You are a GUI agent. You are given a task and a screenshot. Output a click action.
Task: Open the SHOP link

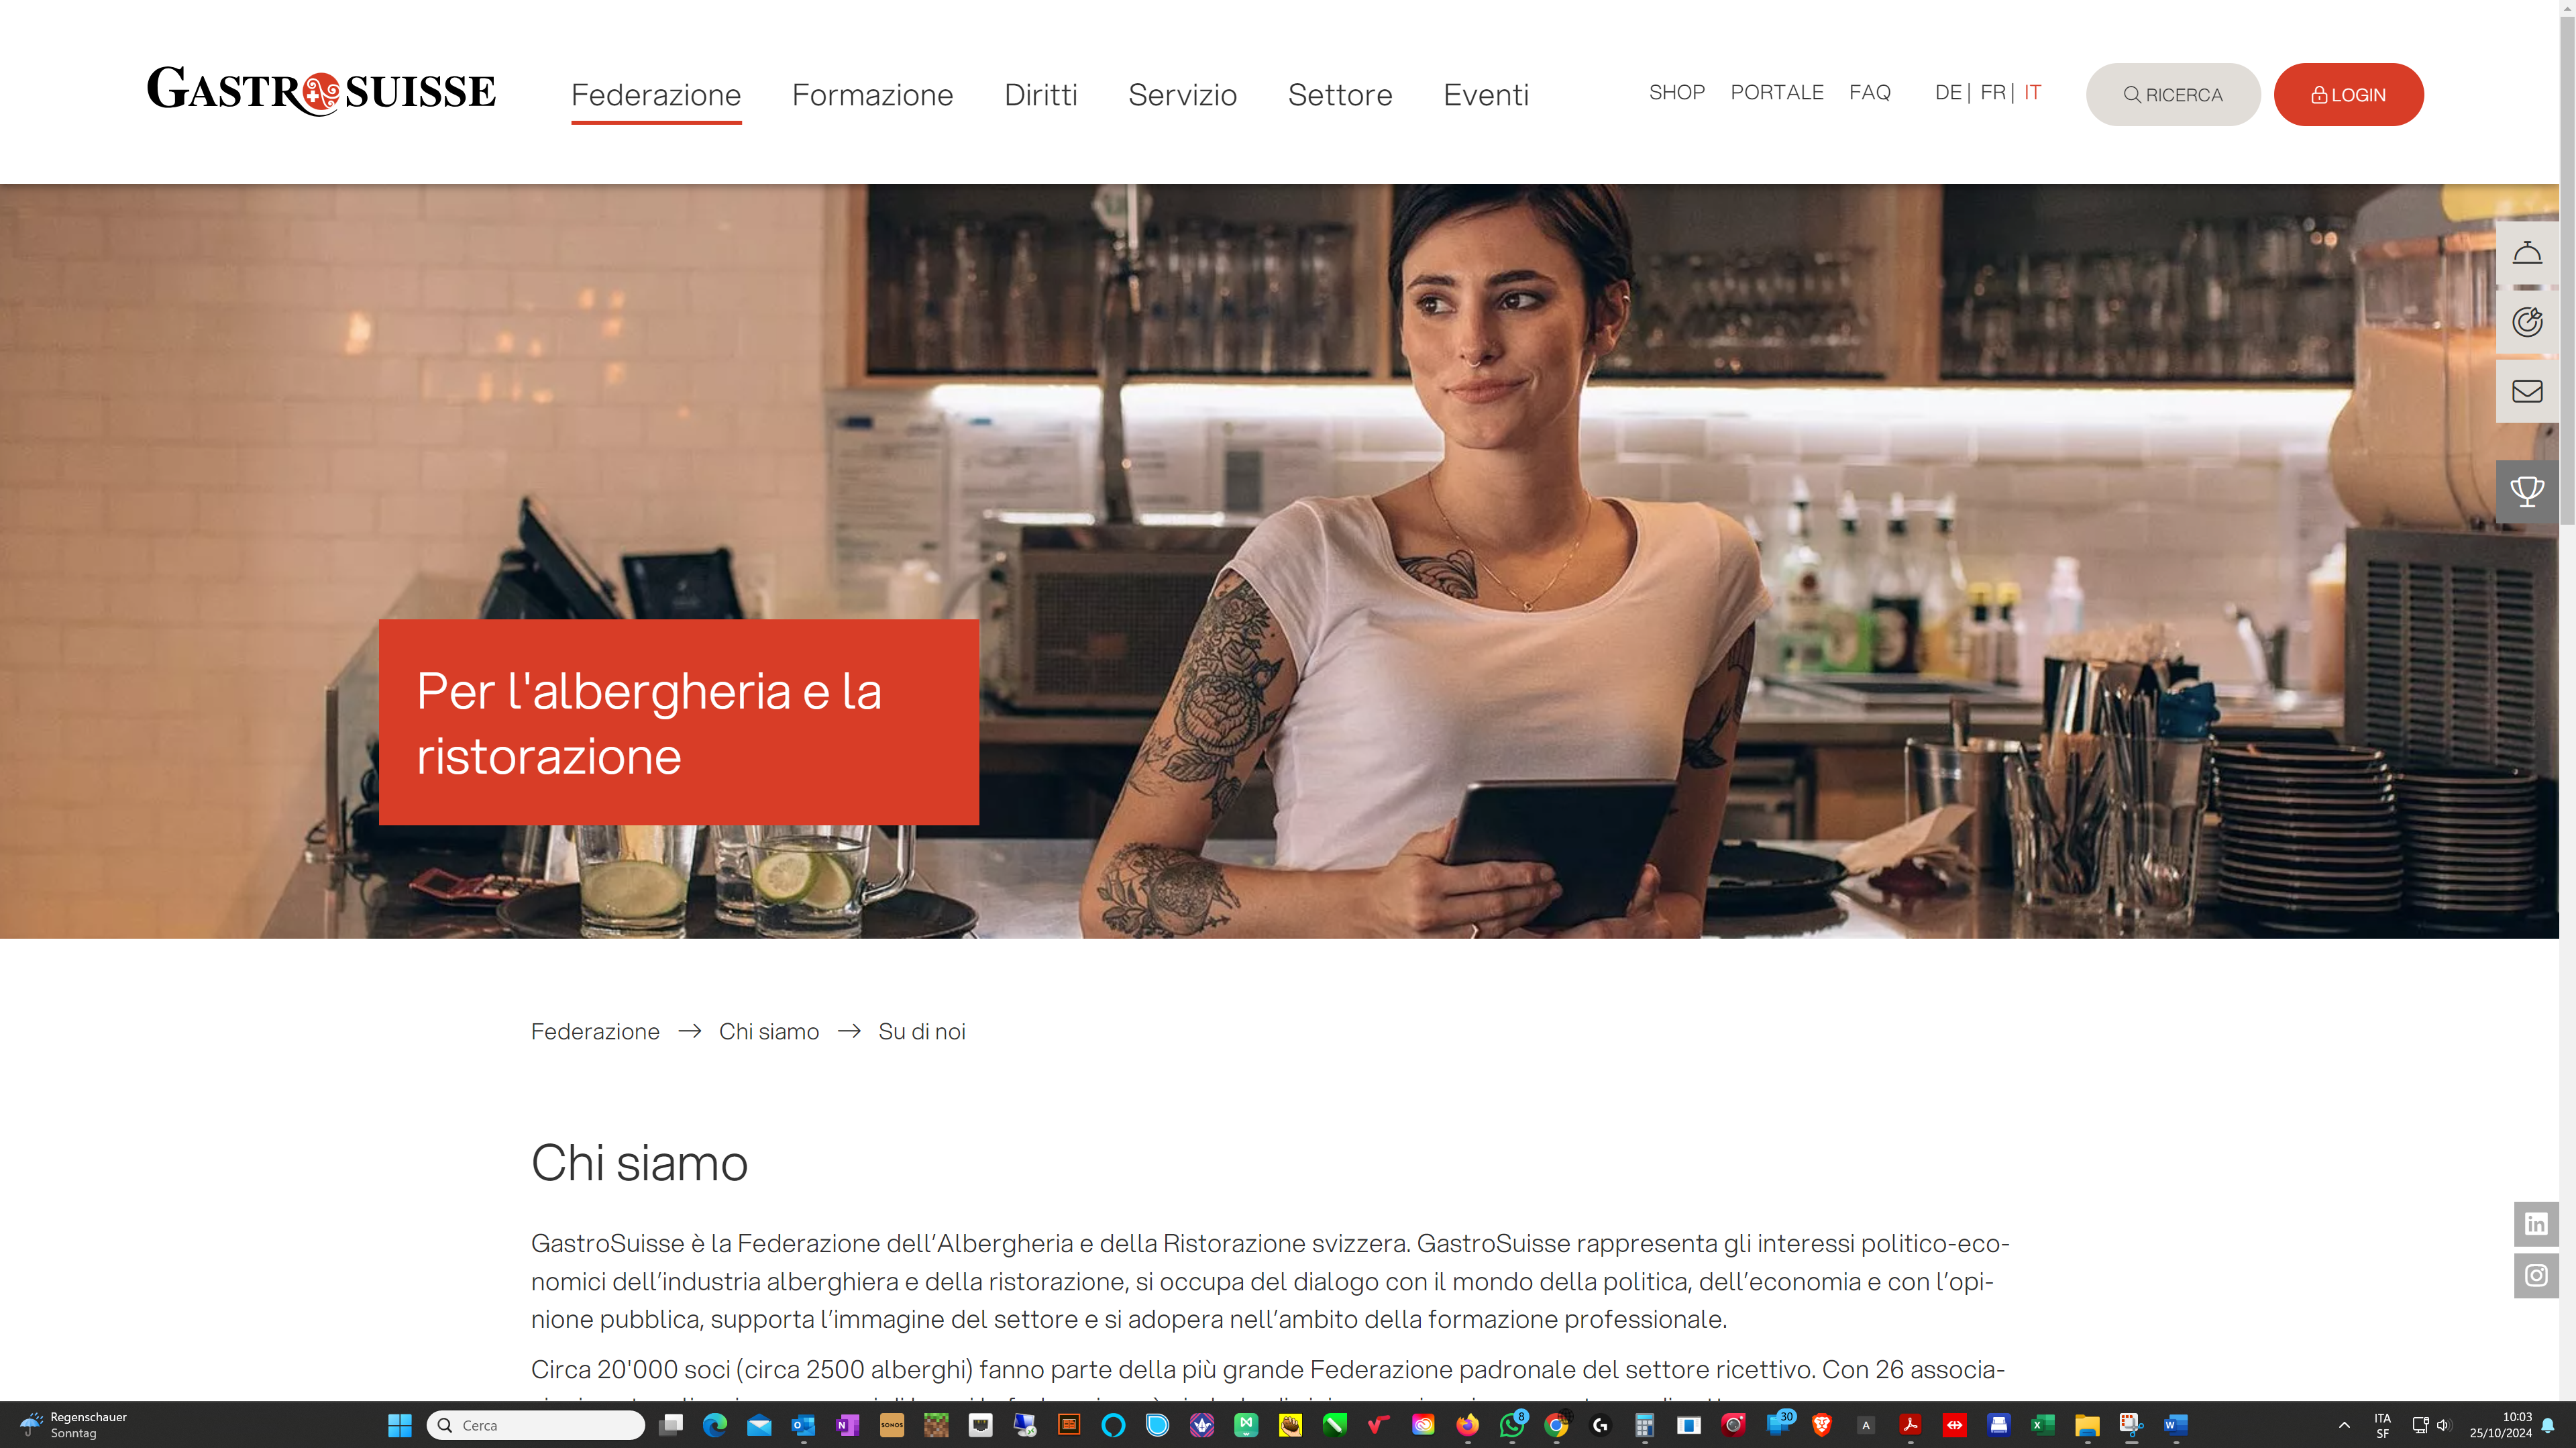[1677, 92]
